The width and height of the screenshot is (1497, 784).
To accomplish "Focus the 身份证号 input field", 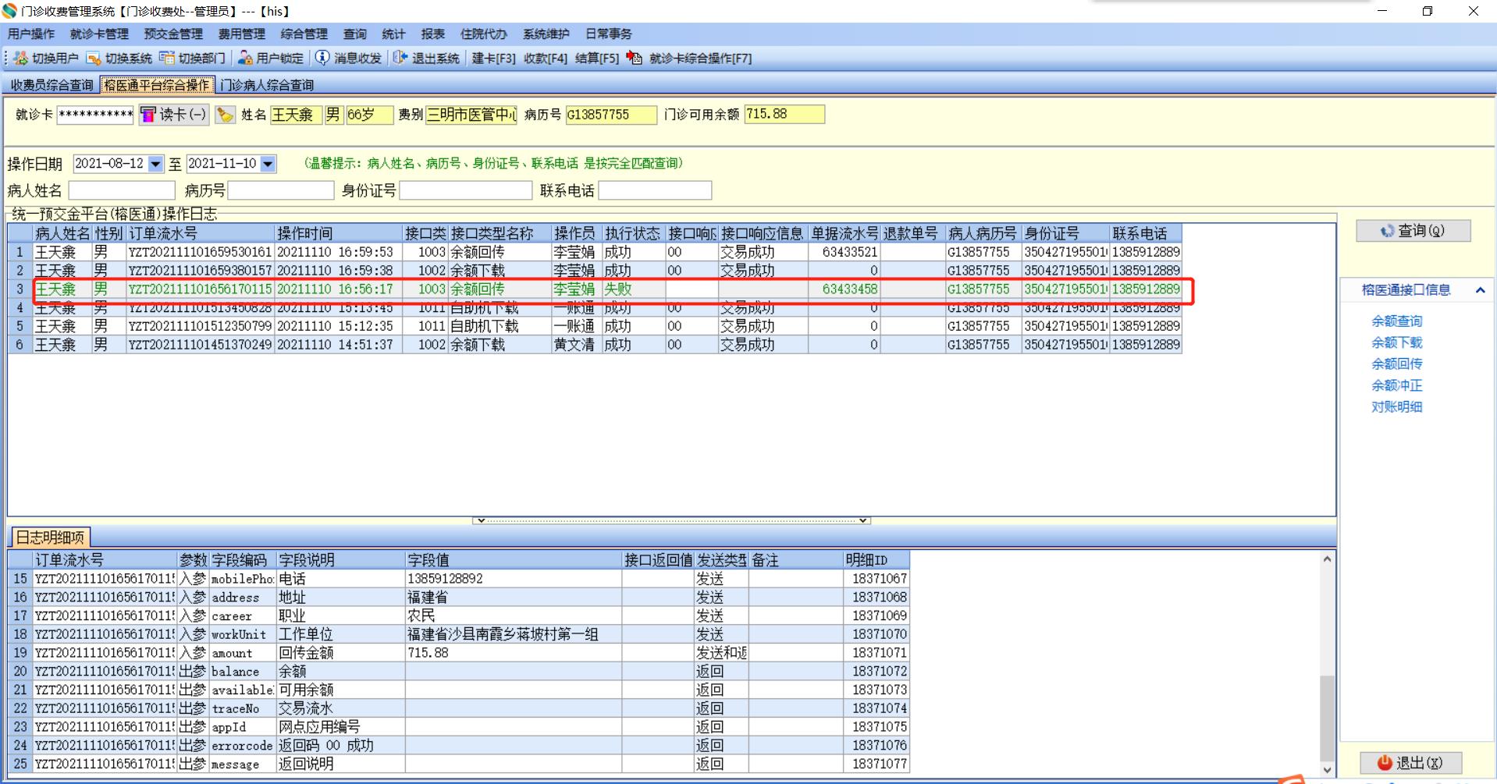I will (466, 190).
